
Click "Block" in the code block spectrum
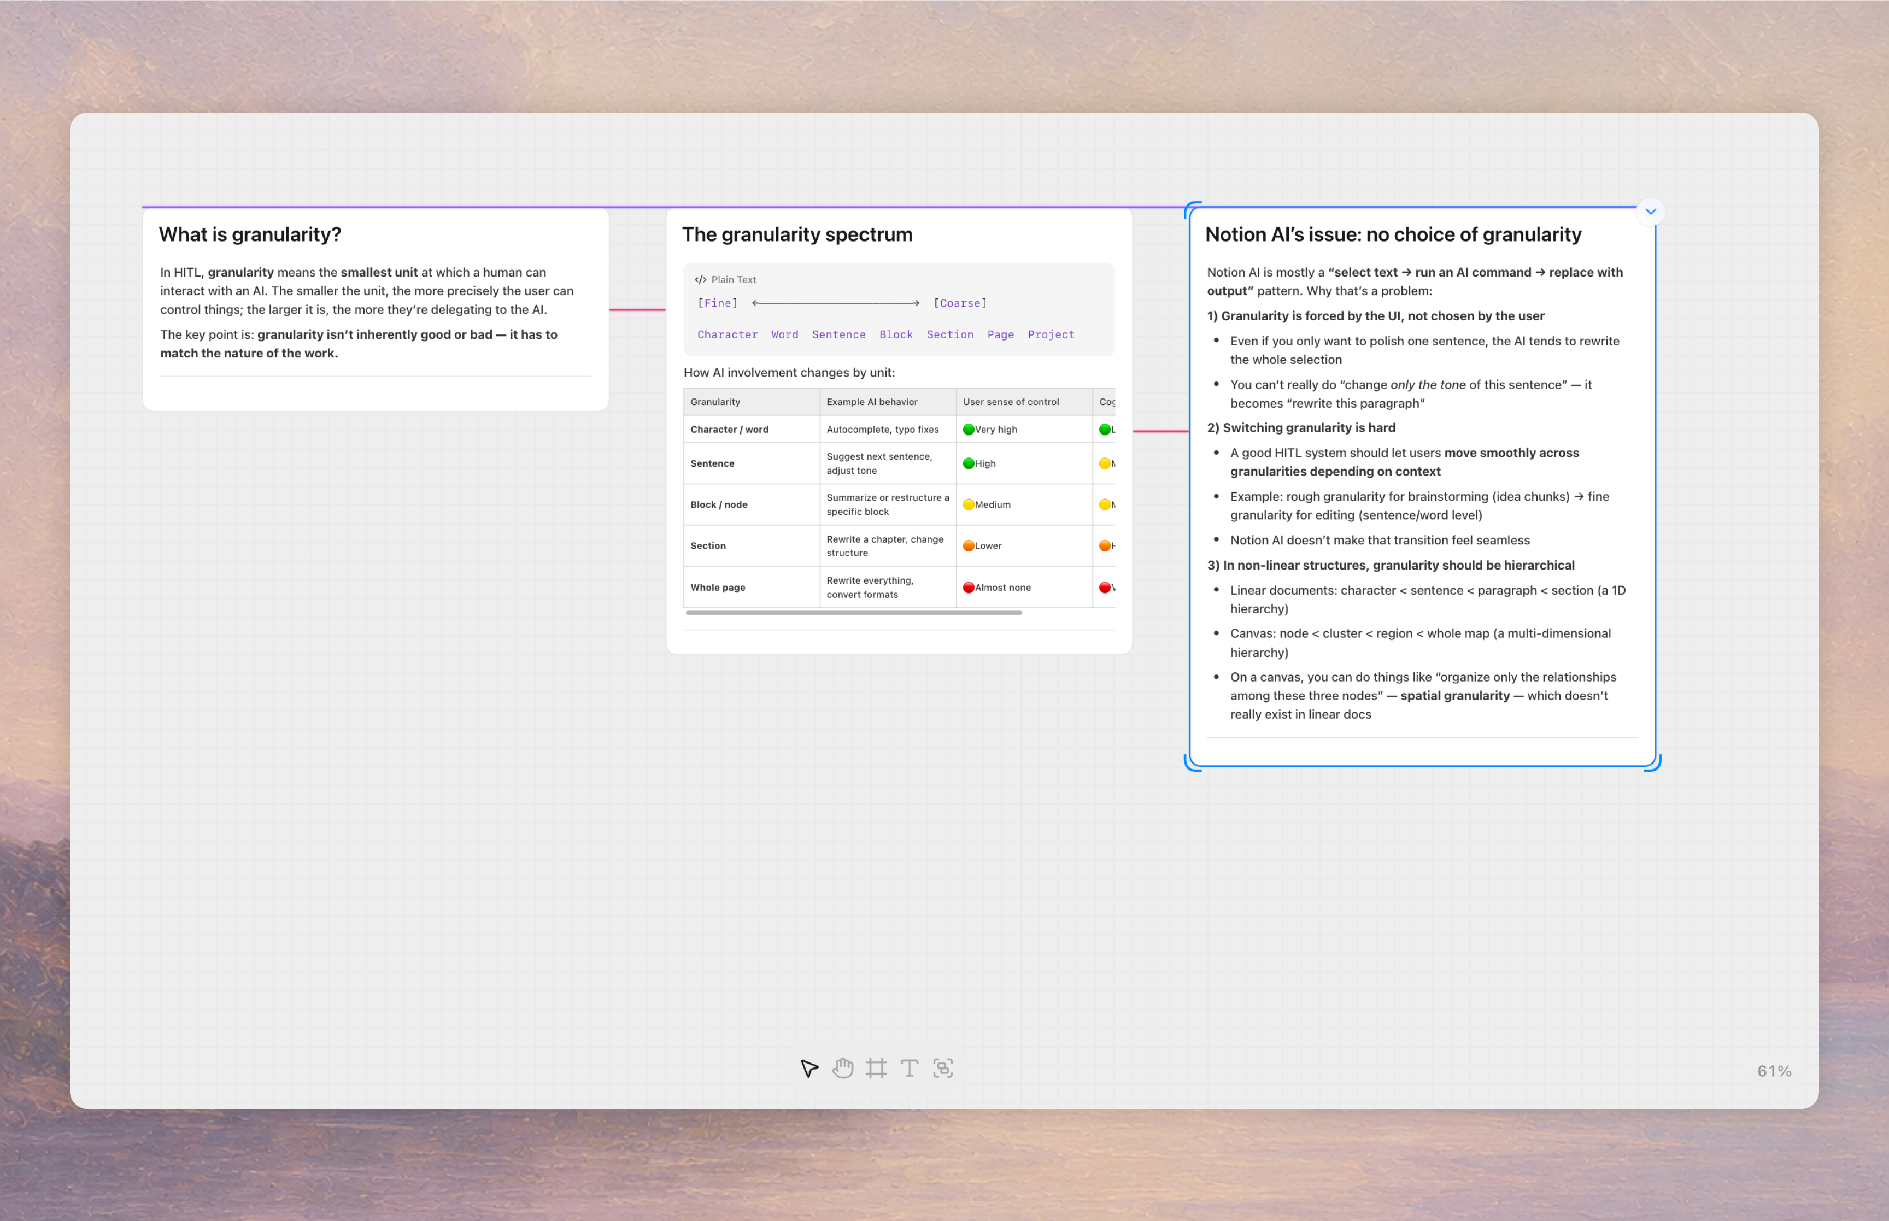pos(896,336)
